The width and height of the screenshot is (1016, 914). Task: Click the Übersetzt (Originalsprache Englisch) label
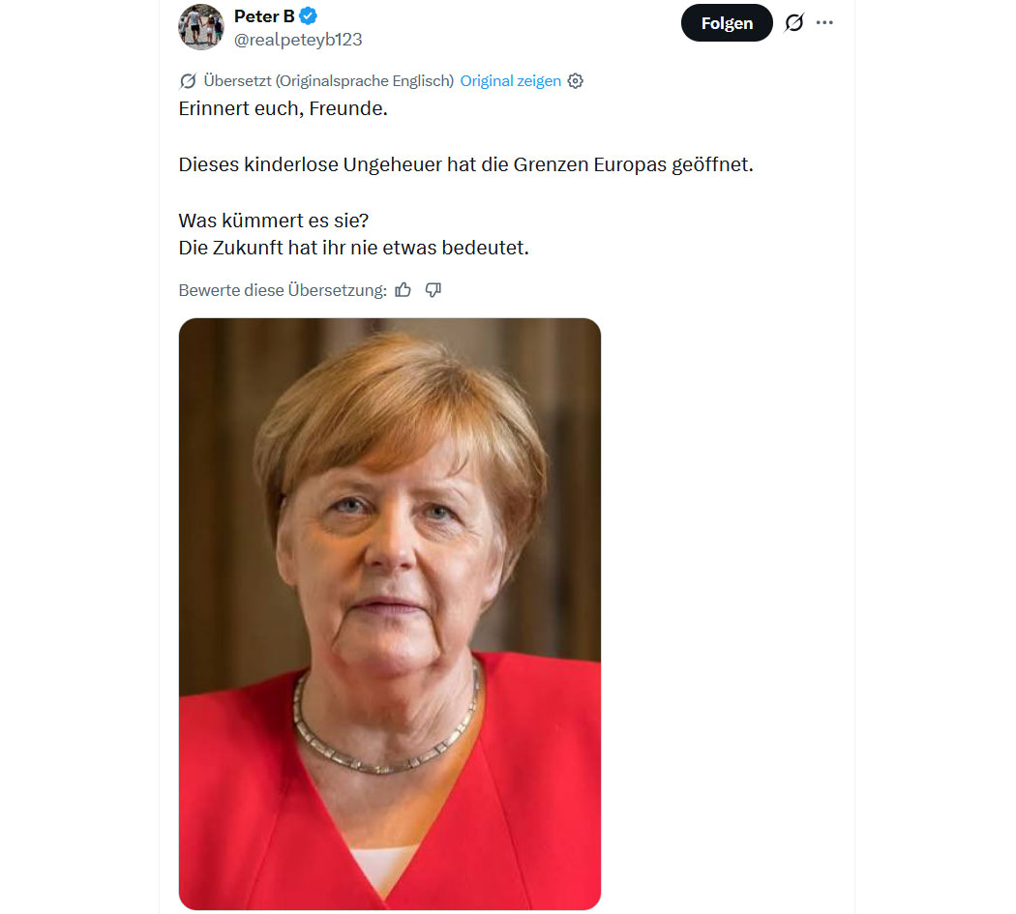329,81
